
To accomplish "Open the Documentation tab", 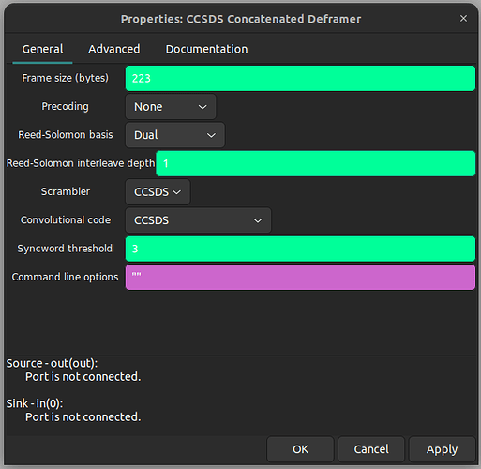I will [206, 49].
